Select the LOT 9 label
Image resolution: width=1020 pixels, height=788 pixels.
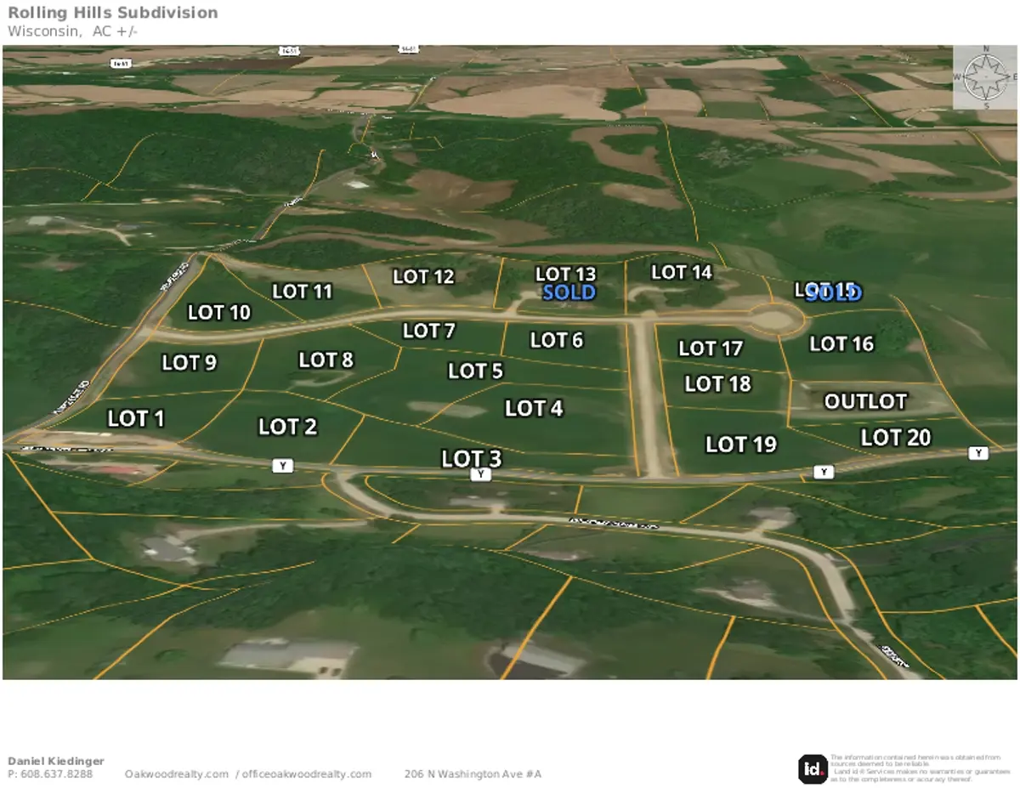190,363
